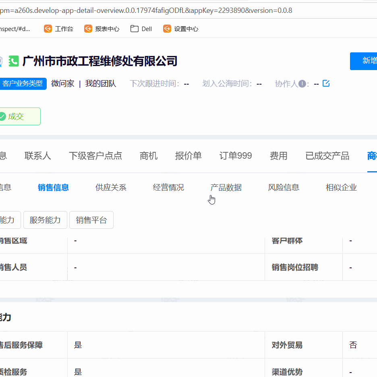
Task: Open the 设置中心 bookmark icon
Action: [x=167, y=29]
